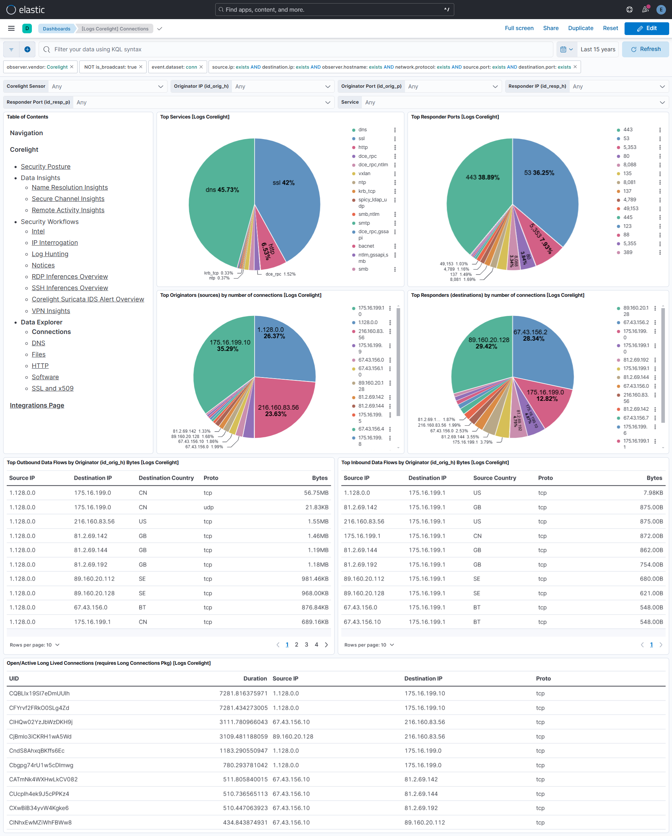672x836 pixels.
Task: Open the Security Posture link
Action: (x=45, y=166)
